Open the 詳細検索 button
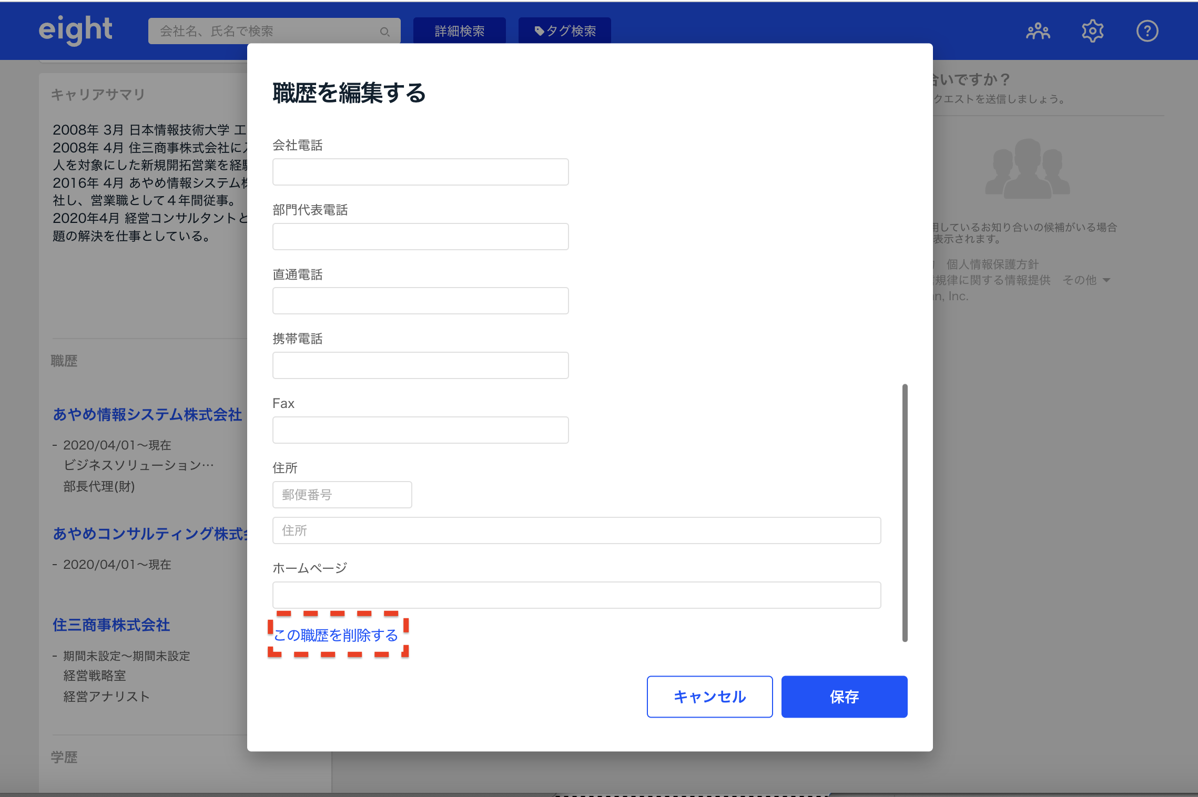This screenshot has height=797, width=1198. [459, 31]
